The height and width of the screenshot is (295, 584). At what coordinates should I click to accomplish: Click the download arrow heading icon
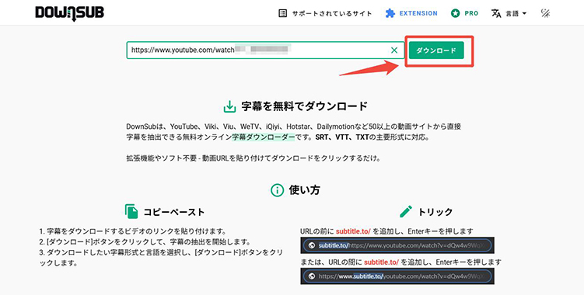tap(229, 106)
